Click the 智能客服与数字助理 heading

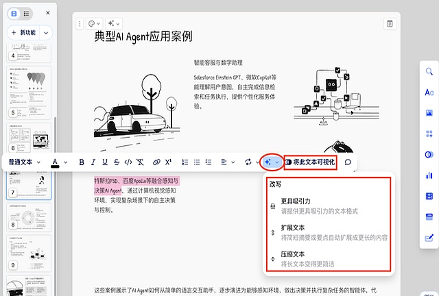coord(218,62)
